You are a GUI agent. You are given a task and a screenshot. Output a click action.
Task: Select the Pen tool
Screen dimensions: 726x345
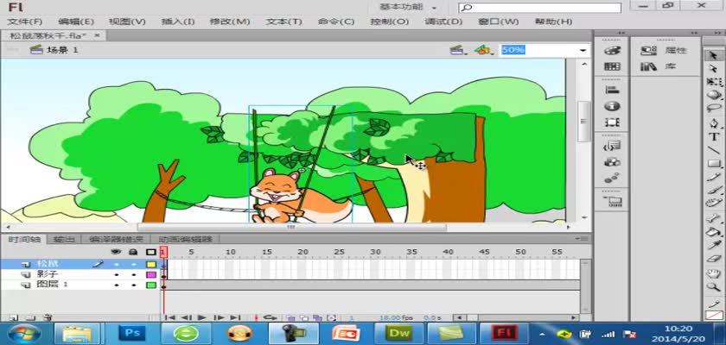714,124
